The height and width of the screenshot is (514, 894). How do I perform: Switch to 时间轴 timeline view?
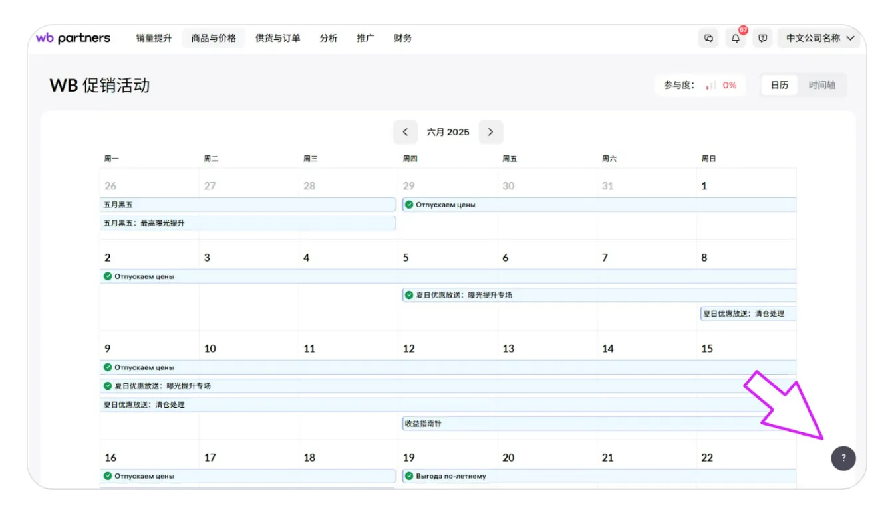click(x=821, y=85)
